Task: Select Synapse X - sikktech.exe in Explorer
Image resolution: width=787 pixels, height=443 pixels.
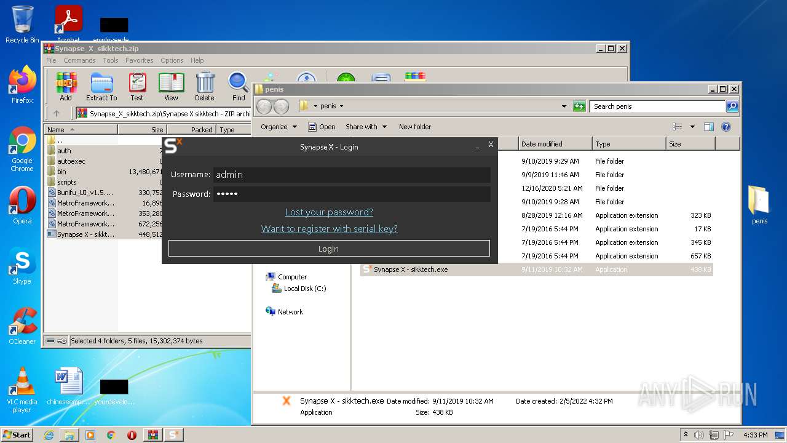Action: 536,269
